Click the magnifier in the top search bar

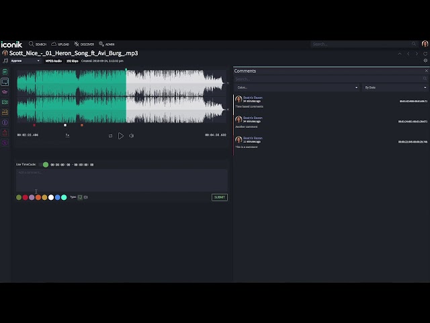click(414, 44)
